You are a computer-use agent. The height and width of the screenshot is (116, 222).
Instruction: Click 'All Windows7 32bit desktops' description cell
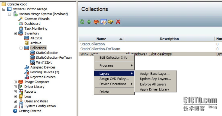pyautogui.click(x=149, y=54)
